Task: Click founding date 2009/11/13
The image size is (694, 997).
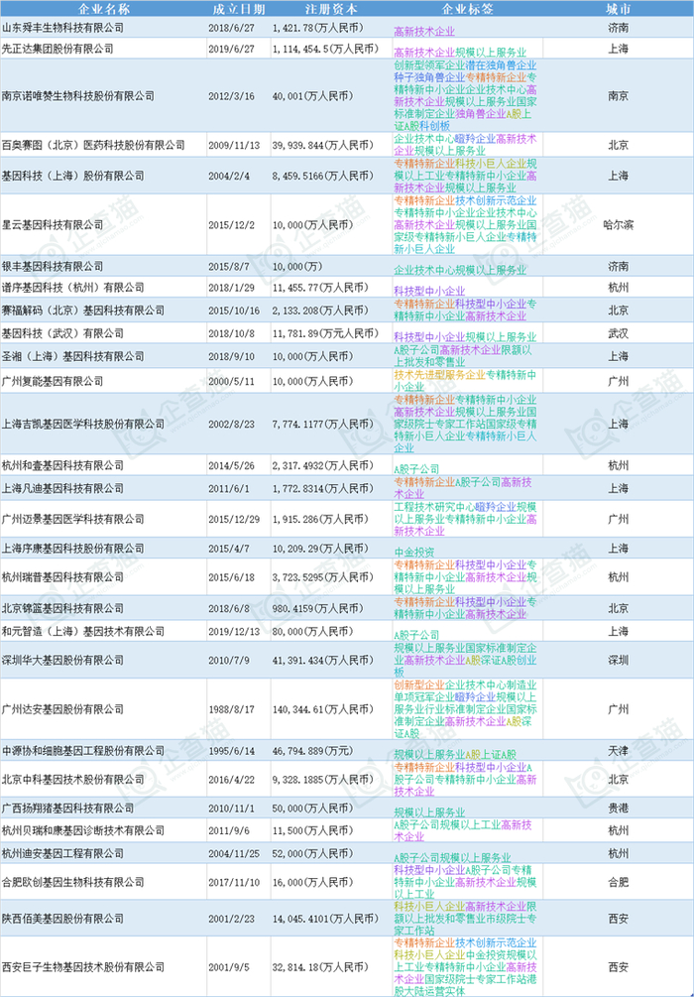Action: pos(235,146)
